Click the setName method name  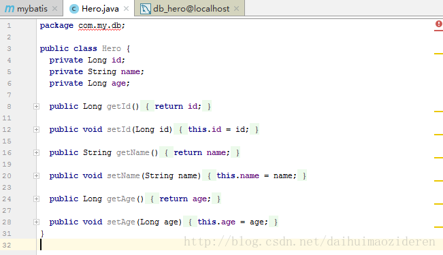click(x=123, y=176)
